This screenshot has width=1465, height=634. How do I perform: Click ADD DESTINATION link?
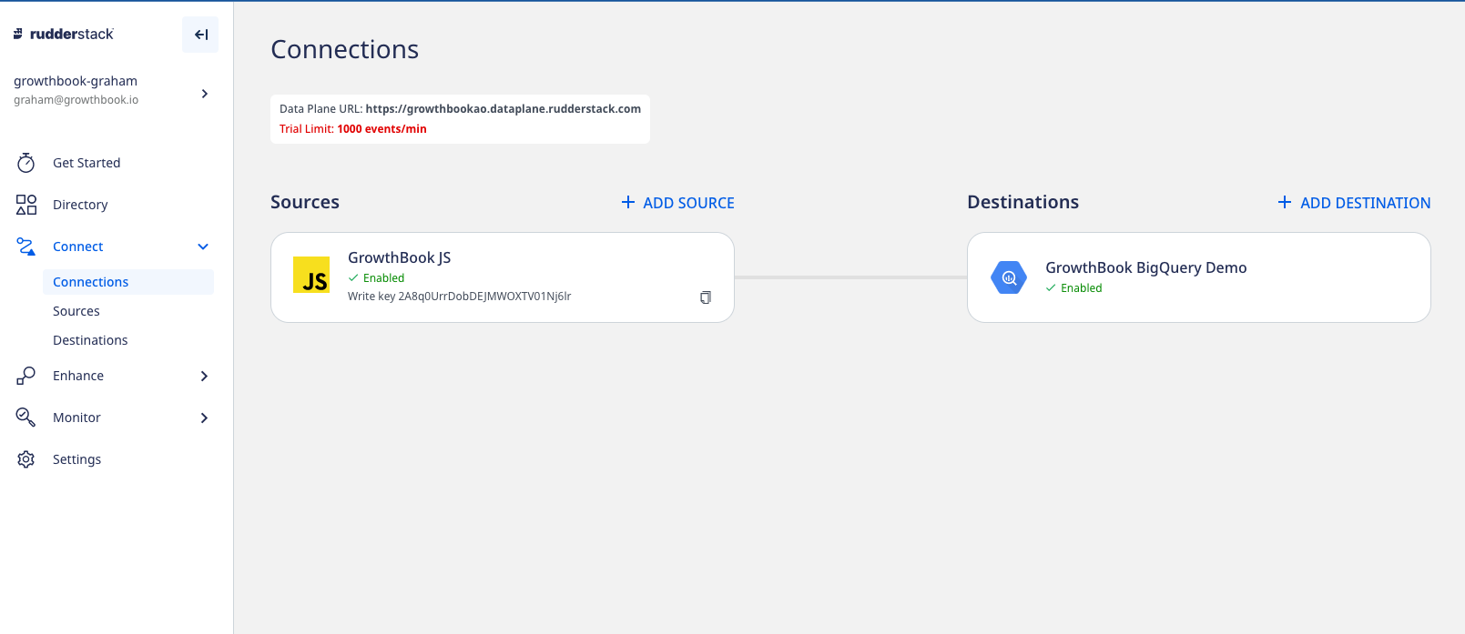[1365, 203]
